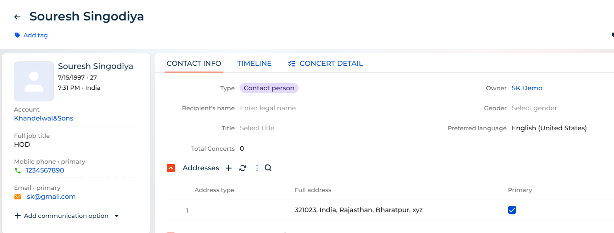Click the green mobile phone call icon
This screenshot has height=233, width=614.
(18, 170)
